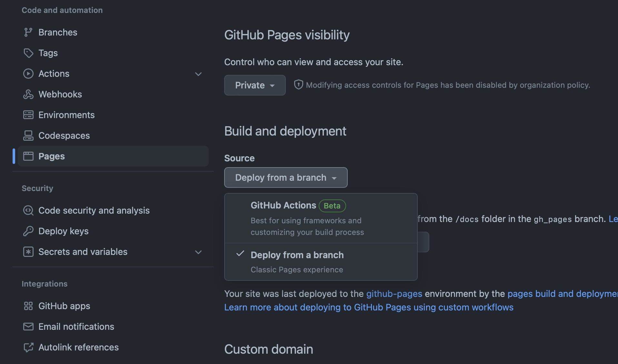Open Secrets and variables item
Viewport: 618px width, 364px height.
point(113,252)
